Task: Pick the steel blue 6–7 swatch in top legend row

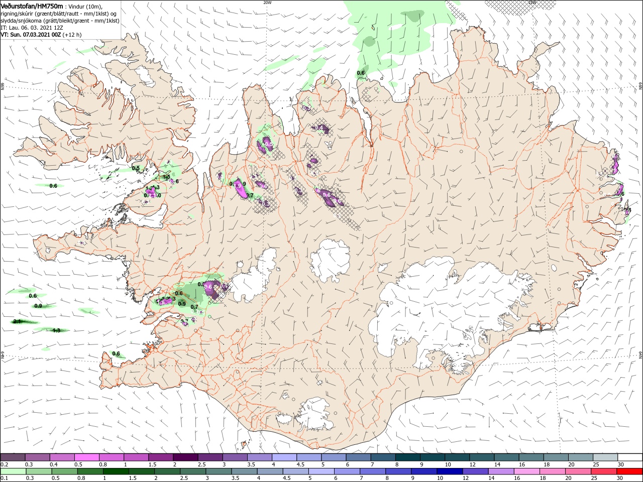Action: point(358,457)
